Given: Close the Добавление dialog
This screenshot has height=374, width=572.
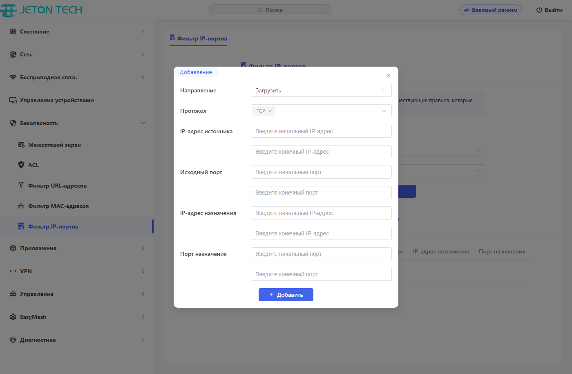Looking at the screenshot, I should 389,76.
